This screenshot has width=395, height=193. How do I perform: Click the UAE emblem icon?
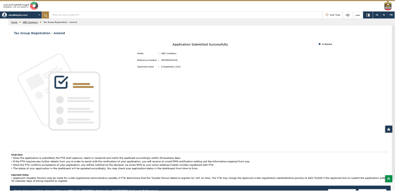[x=388, y=6]
